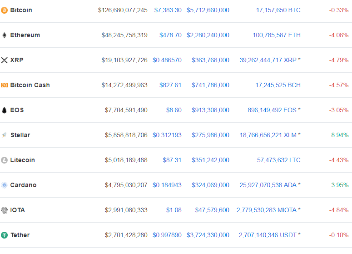Click supply 2,779,530,283 MIOTA
Screen dimensions: 352x254
[x=267, y=210]
